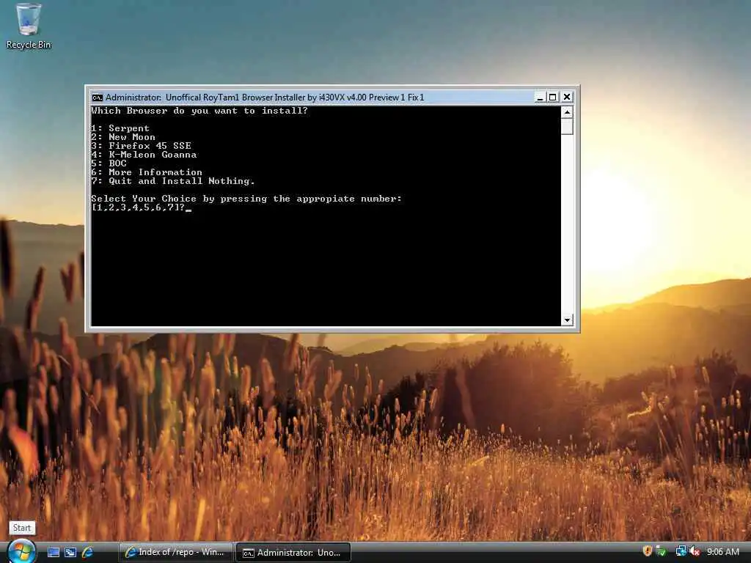Minimize the browser installer console window
Image resolution: width=751 pixels, height=563 pixels.
(540, 97)
